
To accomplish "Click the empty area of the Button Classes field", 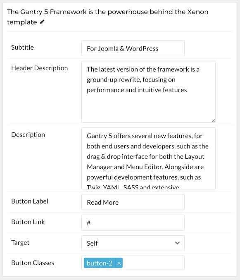I will pos(153,263).
